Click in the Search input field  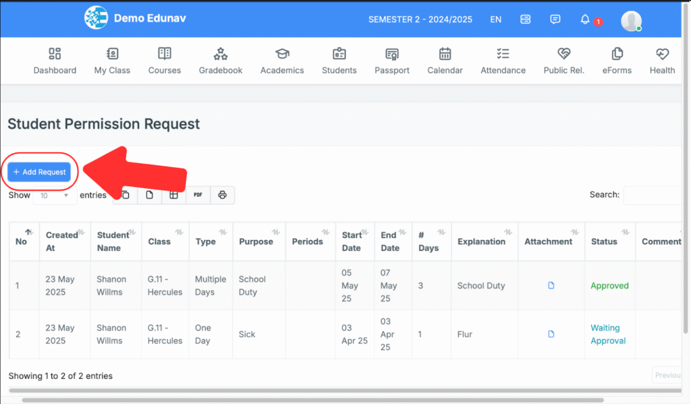(655, 195)
